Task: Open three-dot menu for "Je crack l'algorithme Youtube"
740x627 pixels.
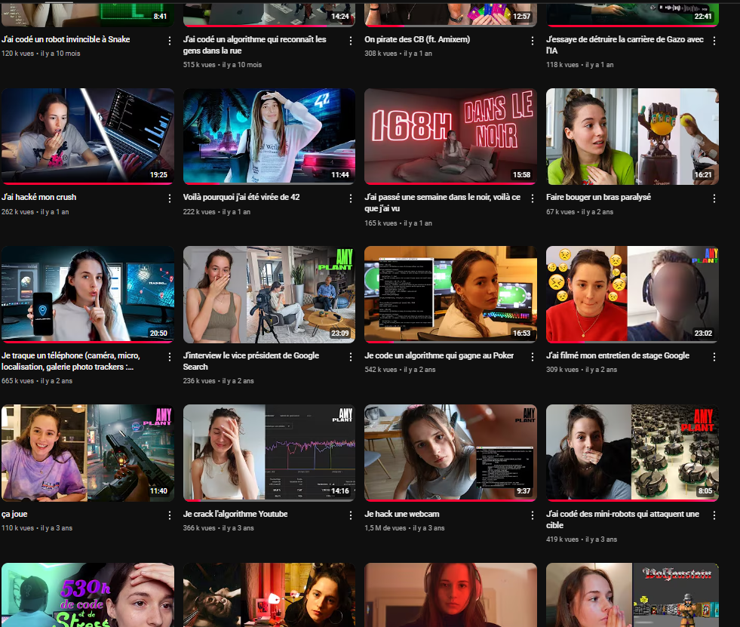Action: pyautogui.click(x=351, y=515)
